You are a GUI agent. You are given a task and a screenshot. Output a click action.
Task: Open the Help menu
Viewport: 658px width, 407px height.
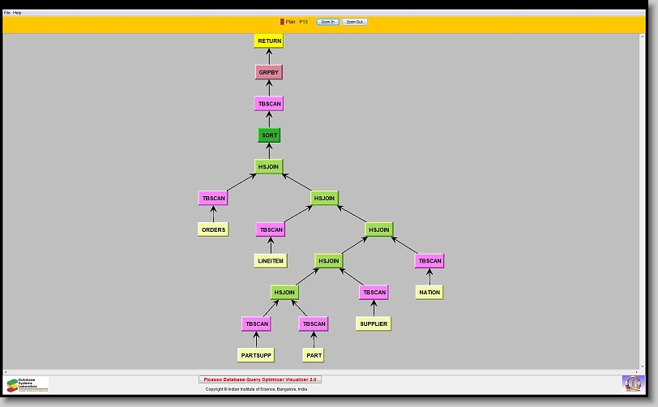17,13
